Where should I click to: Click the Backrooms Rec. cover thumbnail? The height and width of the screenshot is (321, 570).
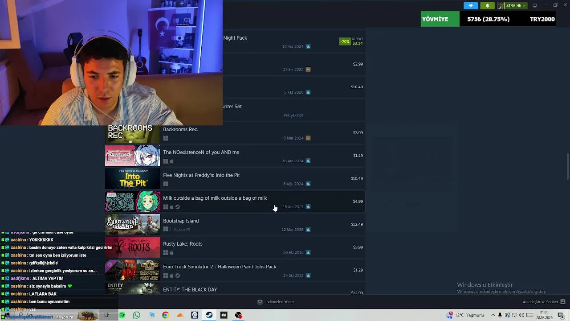point(133,134)
